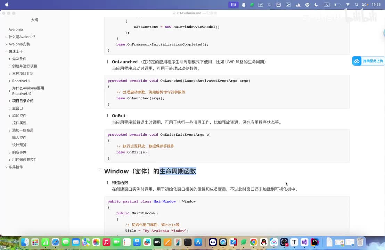Screen dimensions: 385x250
Task: Open Visual Studio in dock
Action: click(x=304, y=242)
